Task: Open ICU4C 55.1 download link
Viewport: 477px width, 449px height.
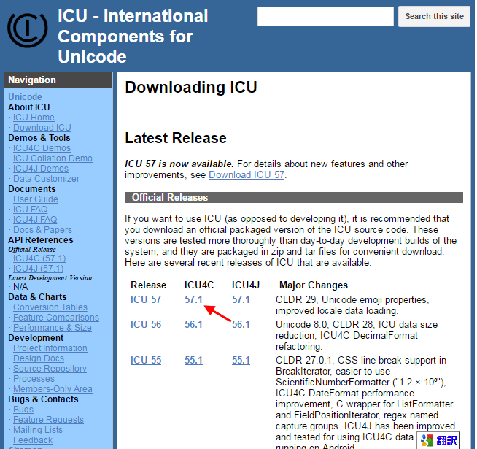Action: [193, 361]
